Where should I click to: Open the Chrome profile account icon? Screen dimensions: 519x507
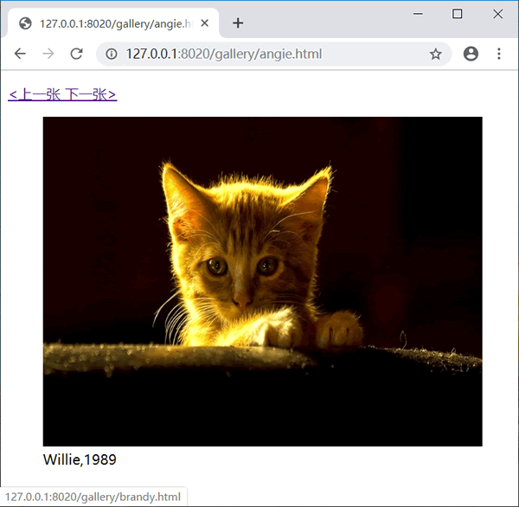coord(471,54)
